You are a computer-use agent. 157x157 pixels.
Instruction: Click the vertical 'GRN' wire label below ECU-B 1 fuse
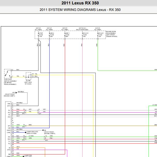pyautogui.click(x=97, y=45)
